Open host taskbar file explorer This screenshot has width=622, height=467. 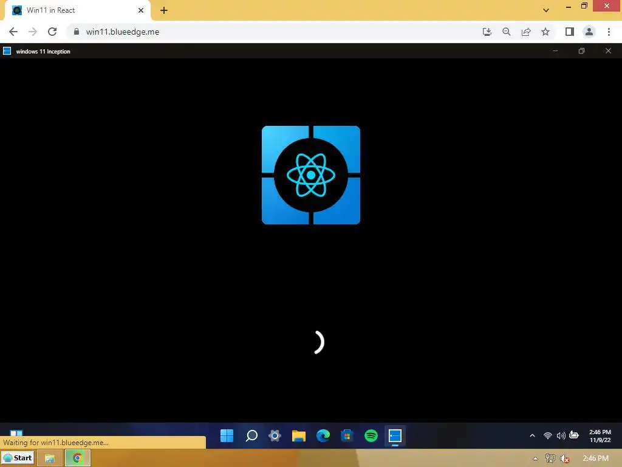pos(50,458)
